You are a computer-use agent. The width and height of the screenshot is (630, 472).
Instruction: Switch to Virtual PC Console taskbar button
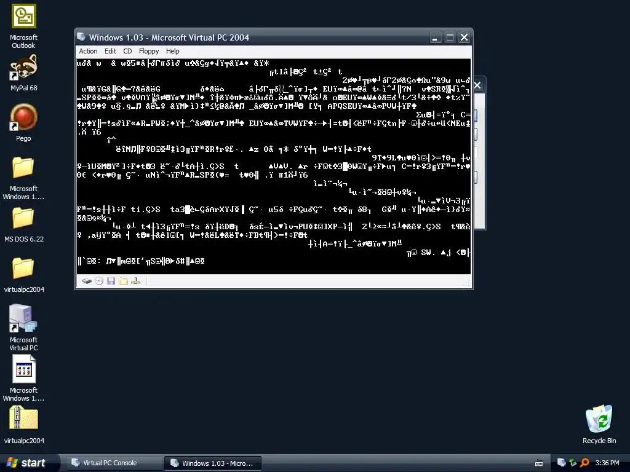[x=114, y=463]
